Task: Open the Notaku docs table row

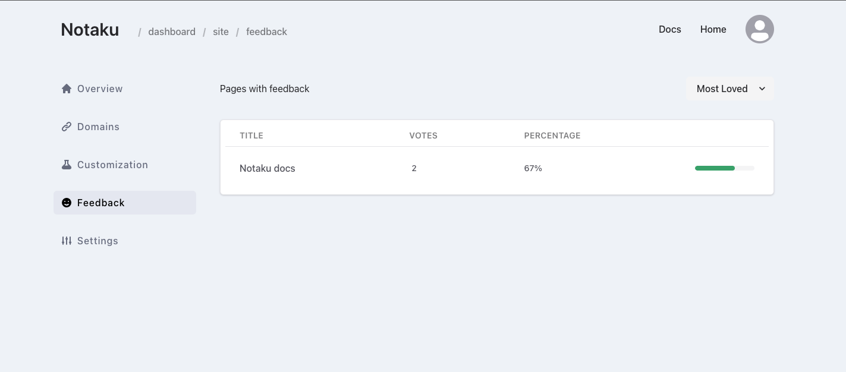Action: coord(497,168)
